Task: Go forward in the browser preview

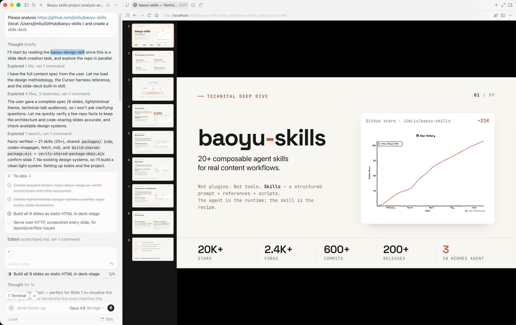Action: [142, 15]
